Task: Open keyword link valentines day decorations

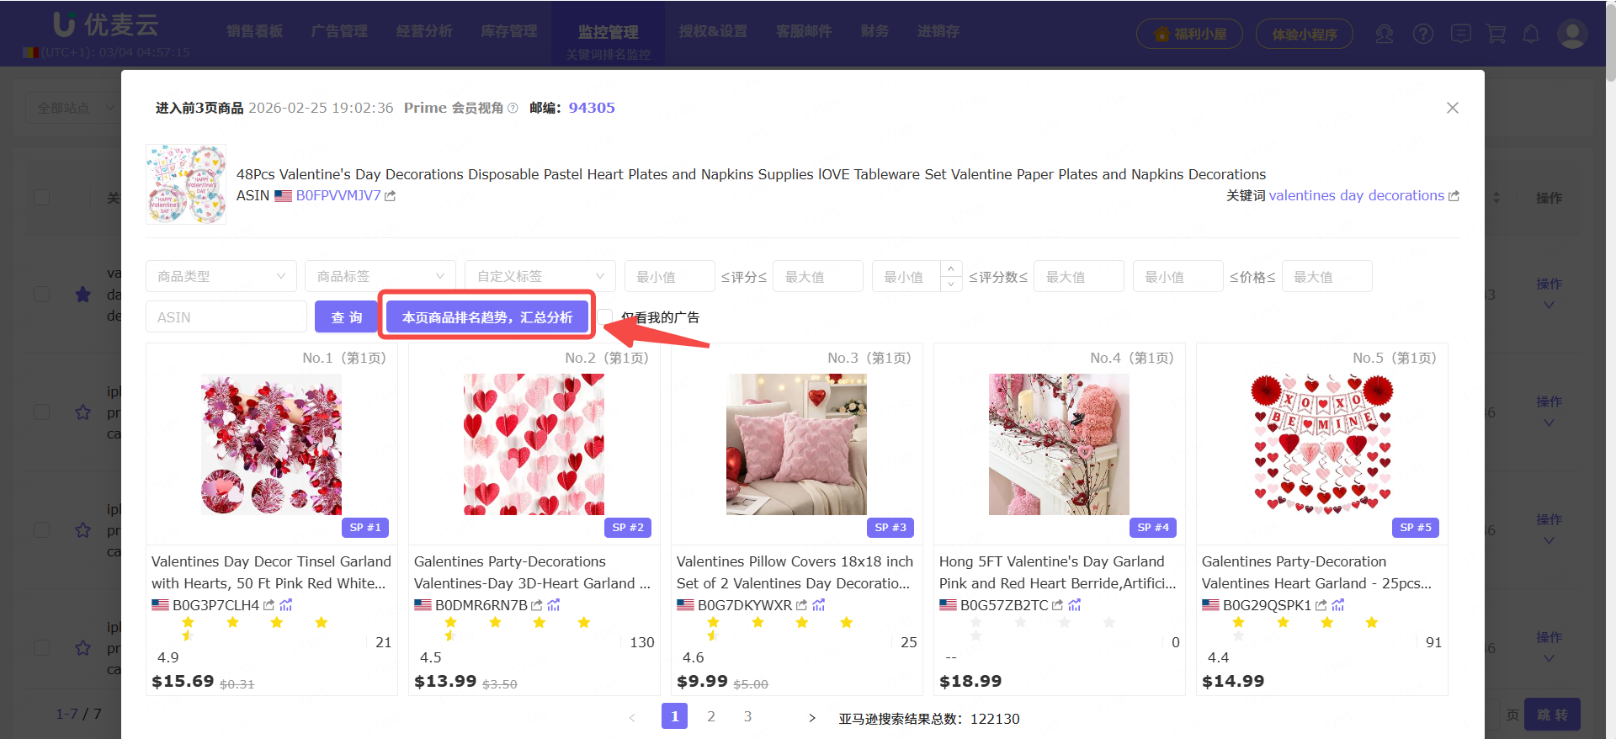Action: click(1357, 195)
